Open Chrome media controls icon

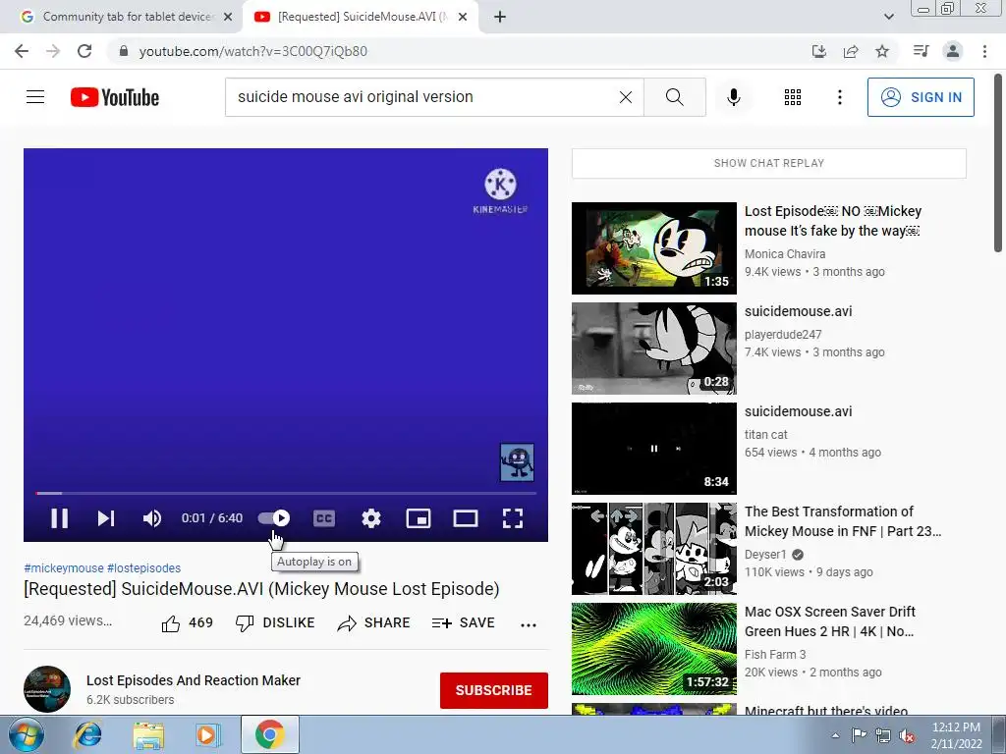[921, 51]
